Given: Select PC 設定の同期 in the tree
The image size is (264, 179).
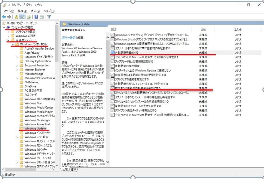Looking at the screenshot, I should (x=33, y=91).
